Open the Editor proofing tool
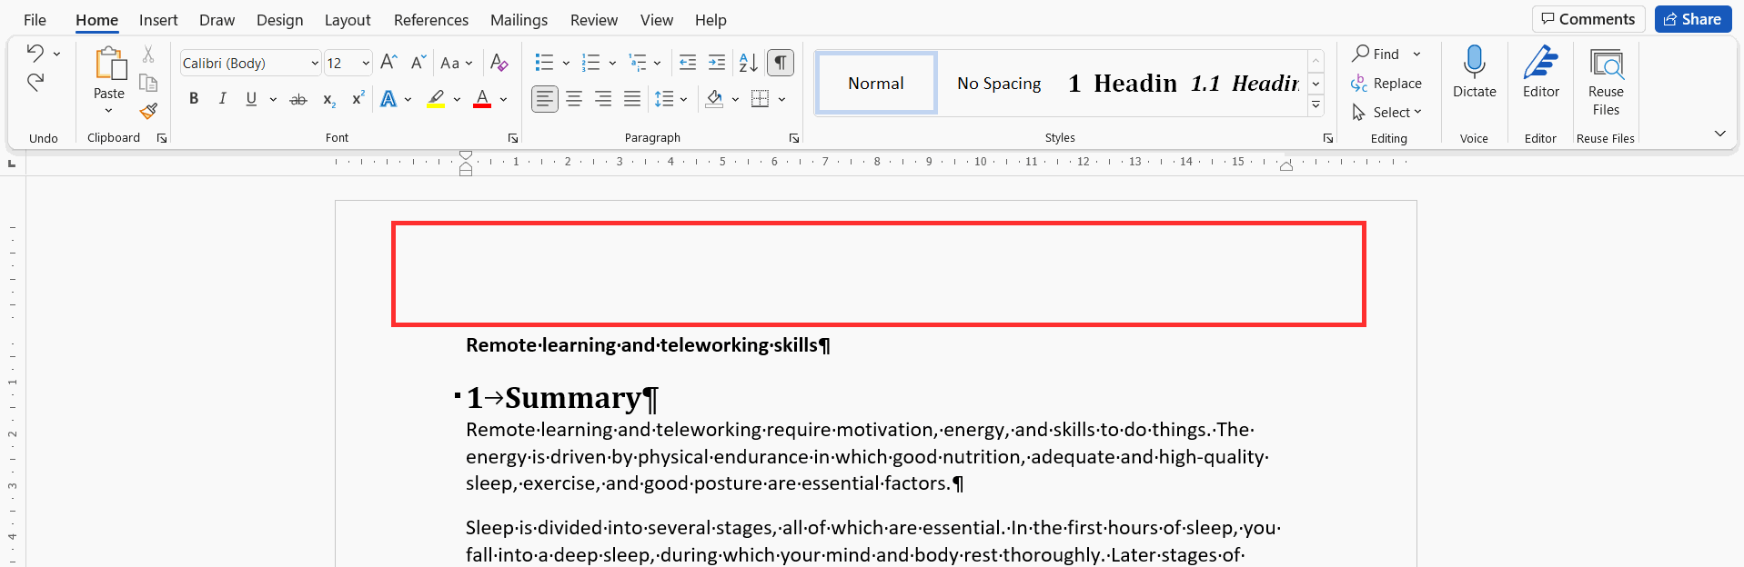The width and height of the screenshot is (1744, 567). tap(1540, 72)
